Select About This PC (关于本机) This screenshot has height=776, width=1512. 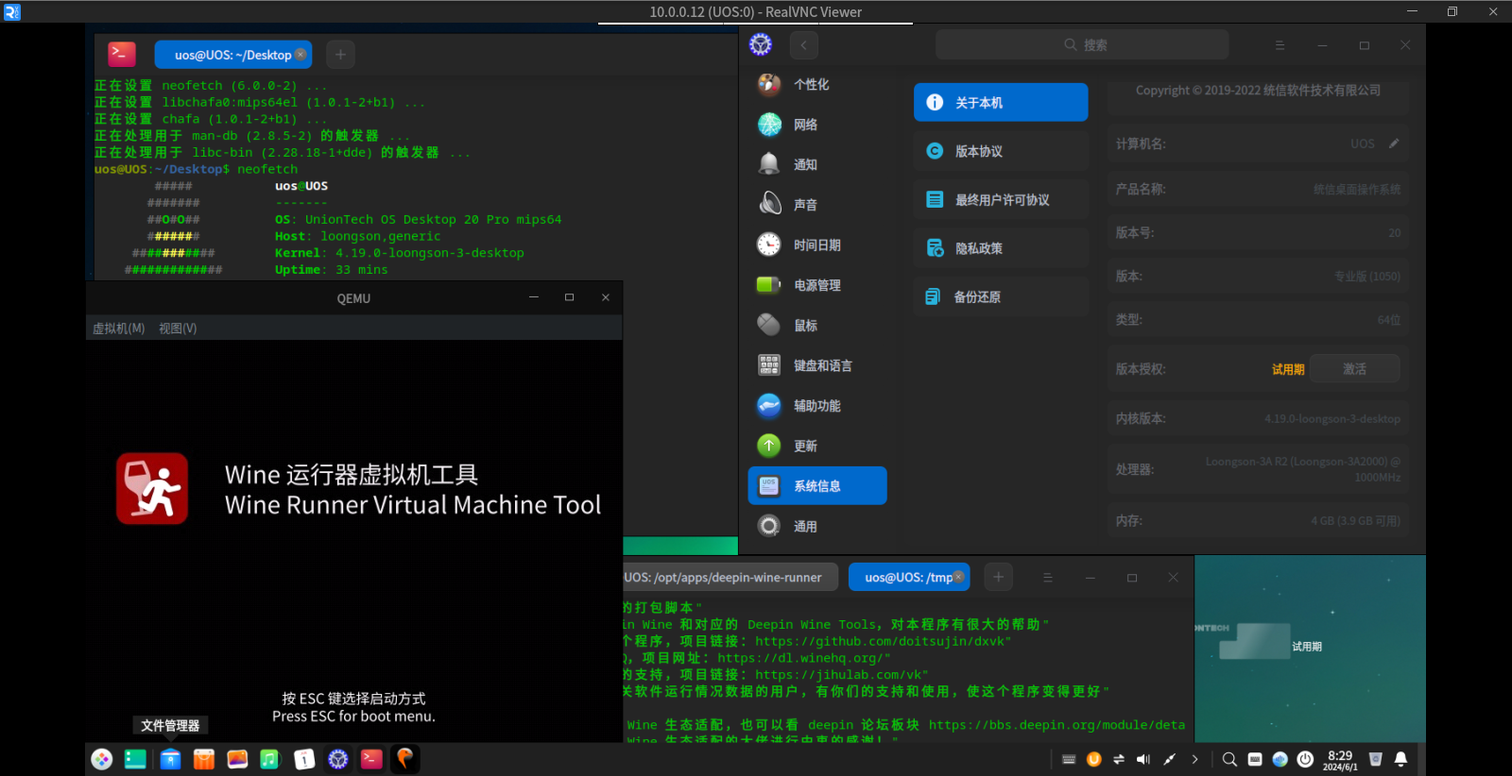(x=1001, y=102)
